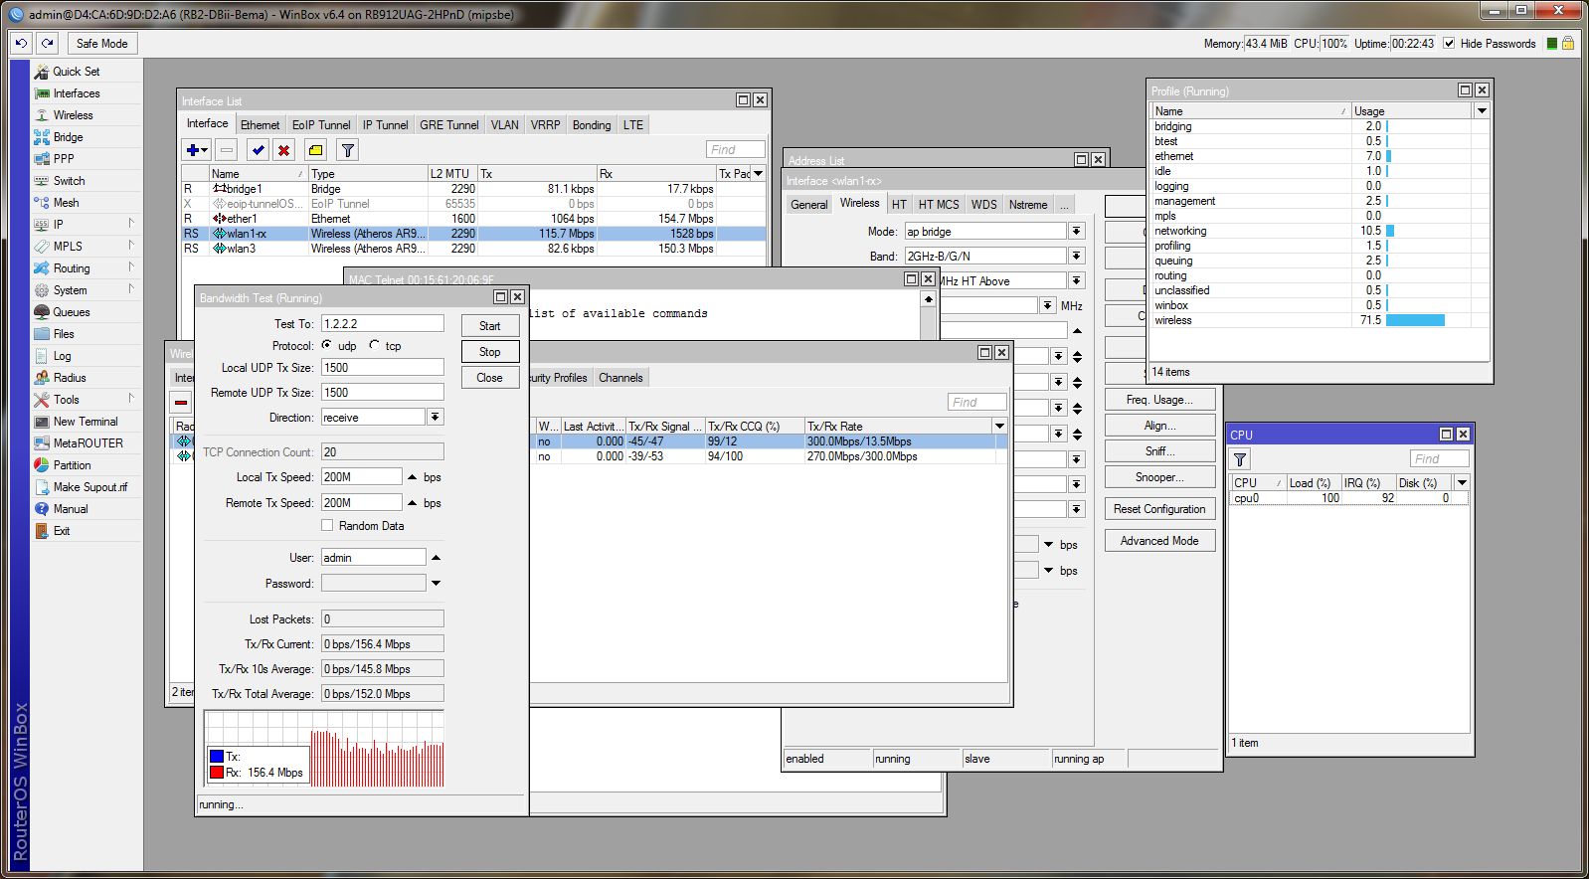The image size is (1589, 879).
Task: Click the red X disable icon in Interface List
Action: click(x=284, y=150)
